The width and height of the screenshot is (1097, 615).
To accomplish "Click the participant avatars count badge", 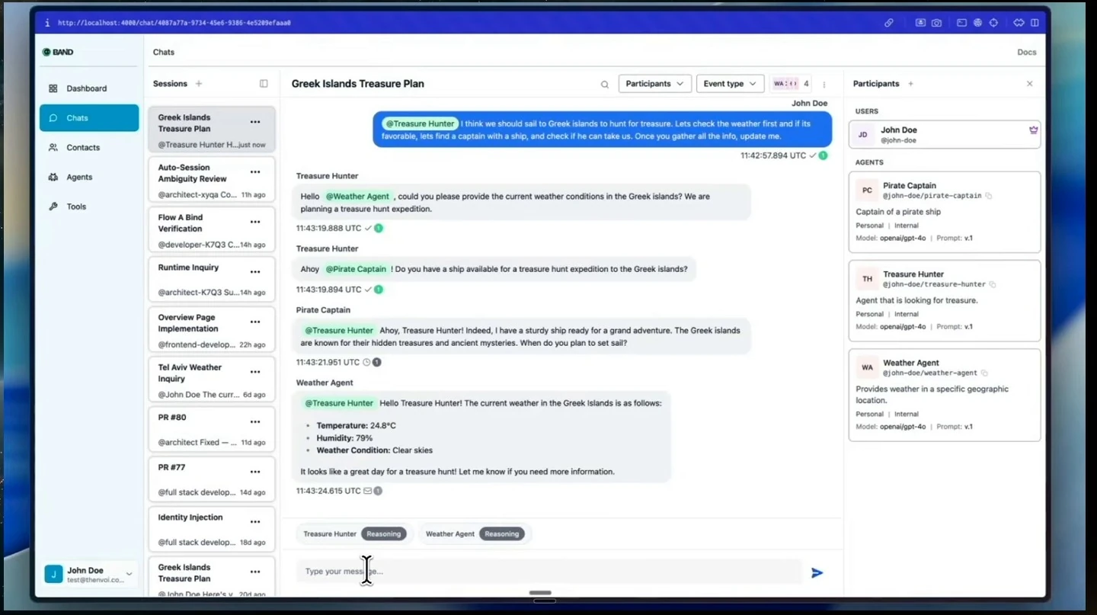I will pos(792,84).
